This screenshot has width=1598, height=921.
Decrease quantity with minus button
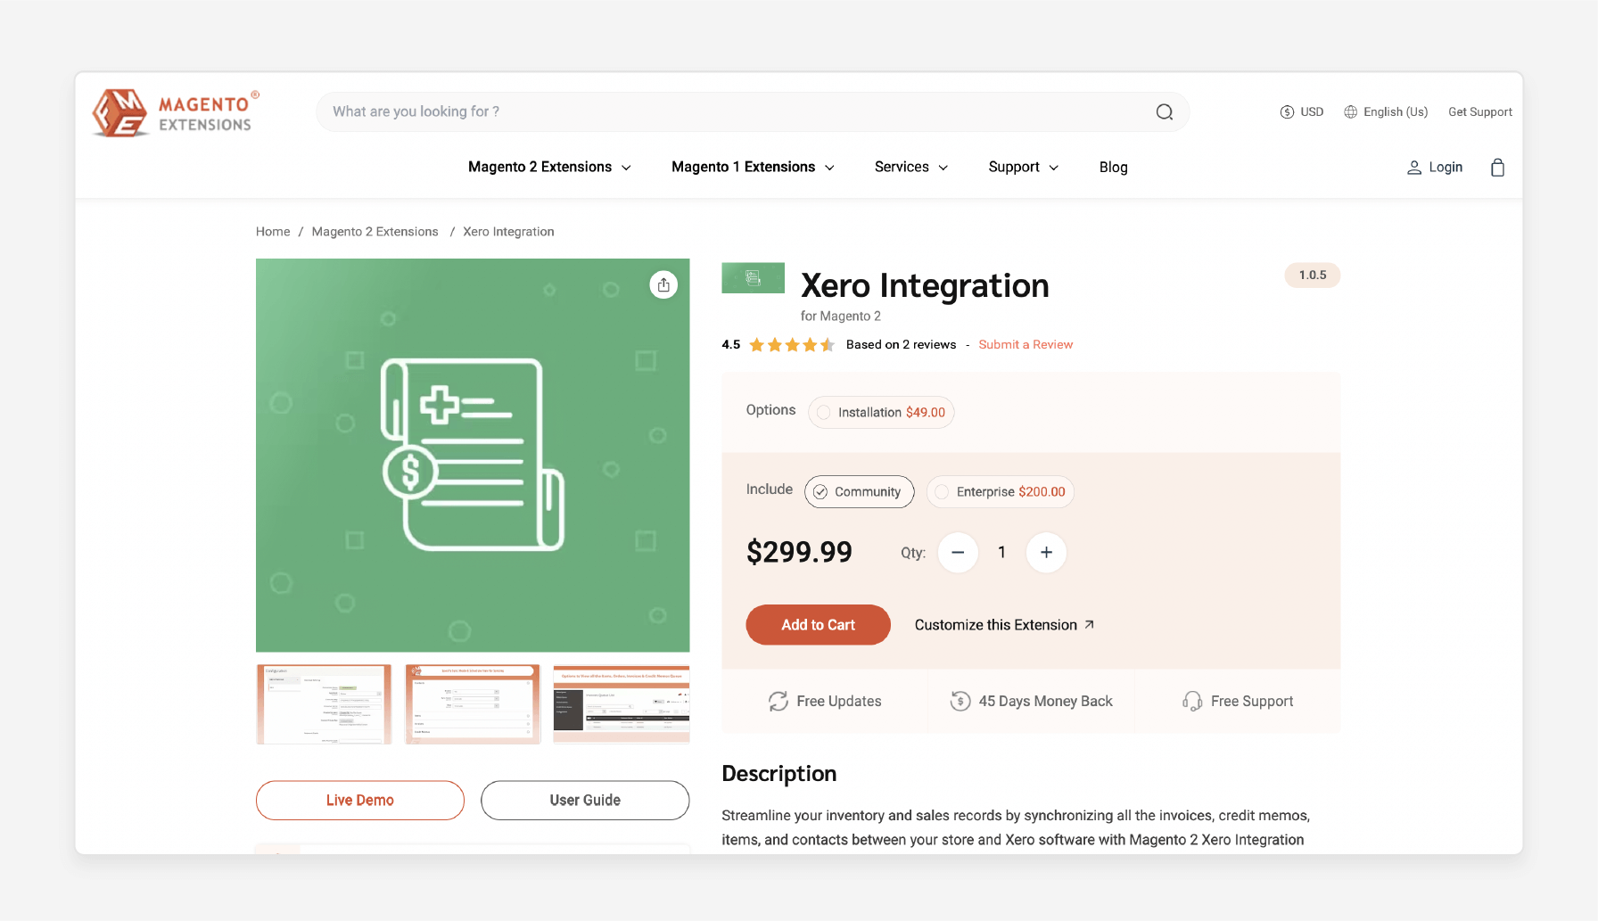click(x=958, y=553)
